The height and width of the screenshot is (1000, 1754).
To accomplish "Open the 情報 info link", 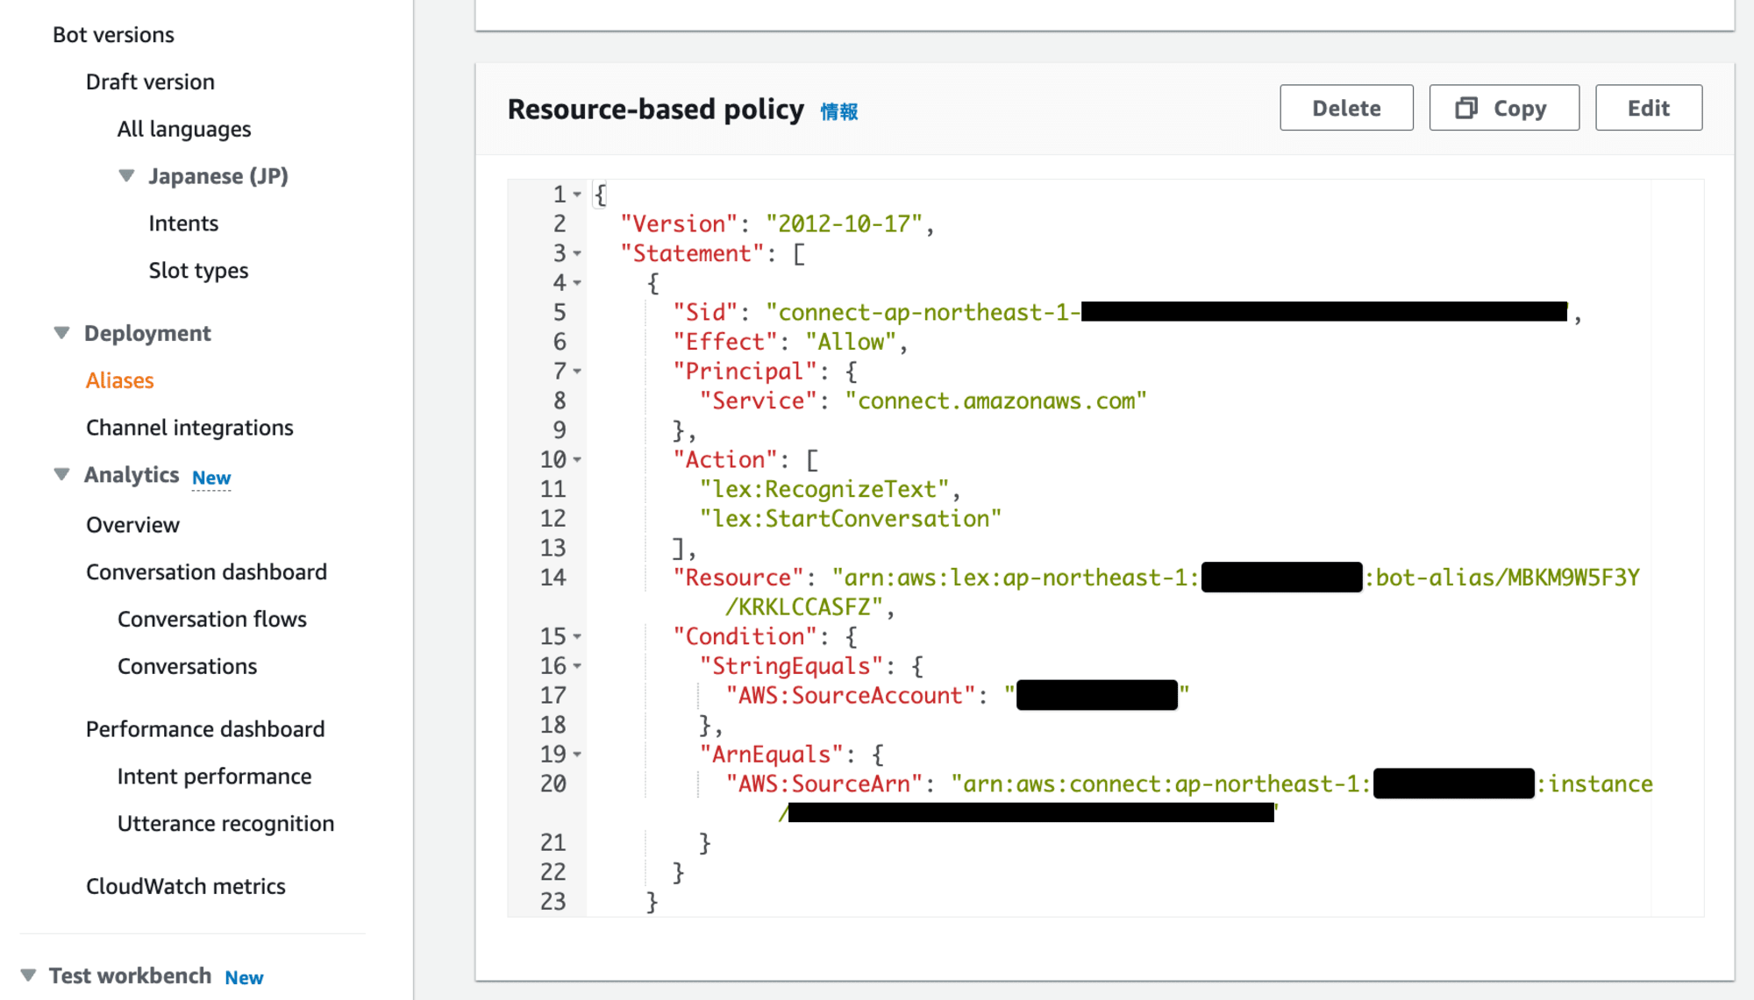I will pos(839,111).
